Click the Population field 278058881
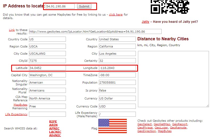210x139 pixels. pyautogui.click(x=117, y=82)
